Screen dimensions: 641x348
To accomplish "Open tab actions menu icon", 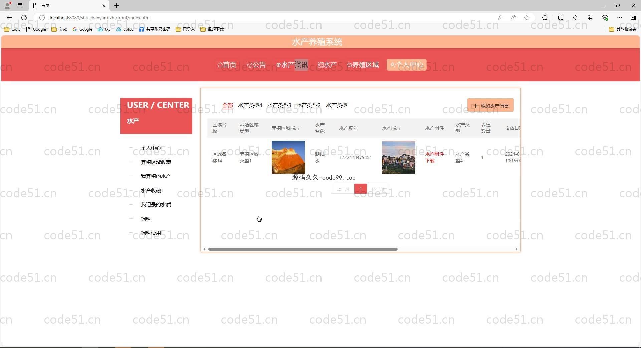I will [20, 6].
